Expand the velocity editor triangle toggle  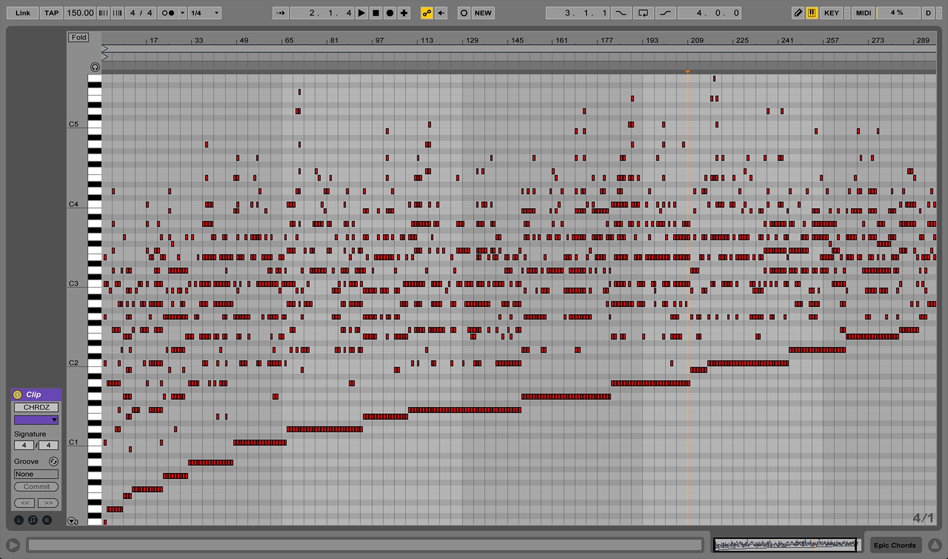(x=72, y=521)
